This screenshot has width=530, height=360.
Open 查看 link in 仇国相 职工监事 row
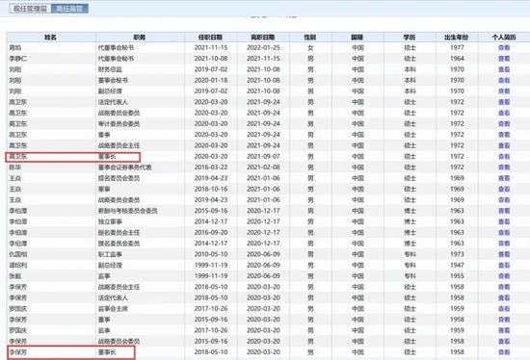[x=504, y=254]
